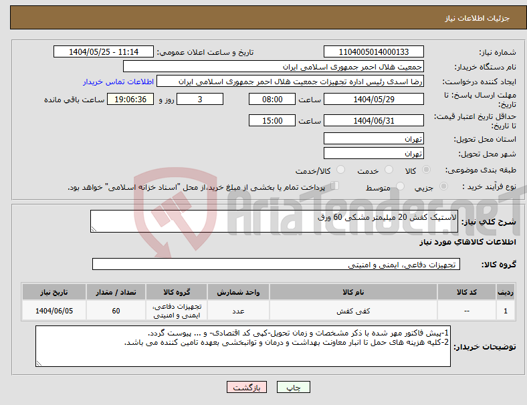The height and width of the screenshot is (405, 527).
Task: Click the delivery city field تهران
Action: coord(373,153)
